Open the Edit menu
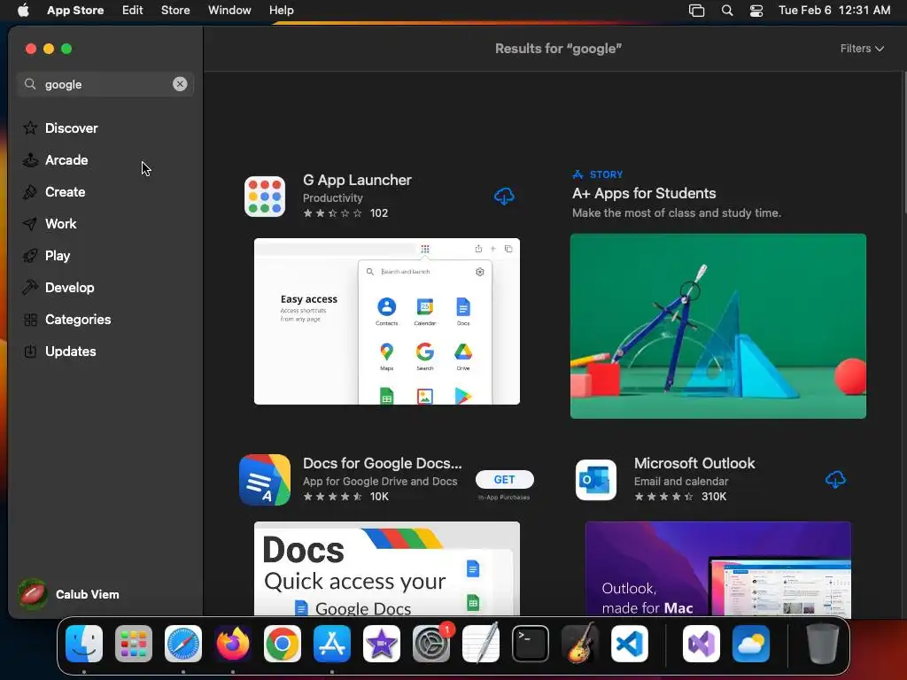The image size is (907, 680). pos(133,10)
